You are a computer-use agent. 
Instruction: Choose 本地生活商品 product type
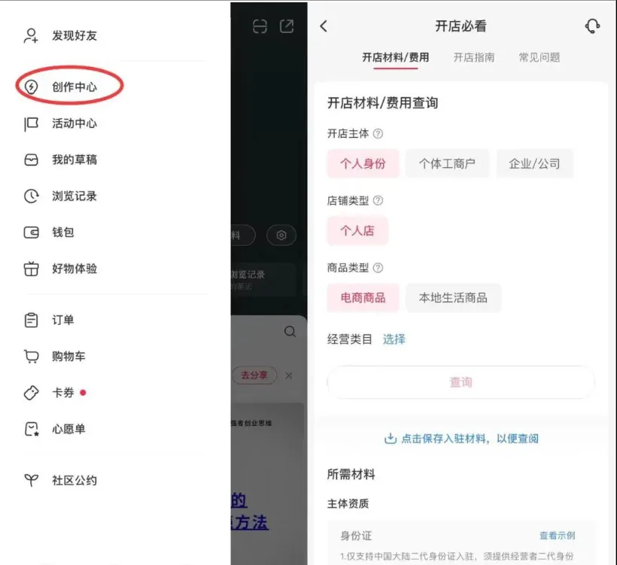453,298
